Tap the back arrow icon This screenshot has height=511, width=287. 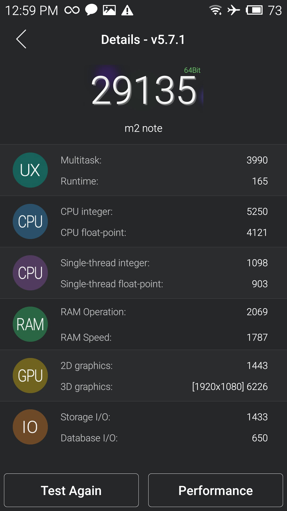21,39
